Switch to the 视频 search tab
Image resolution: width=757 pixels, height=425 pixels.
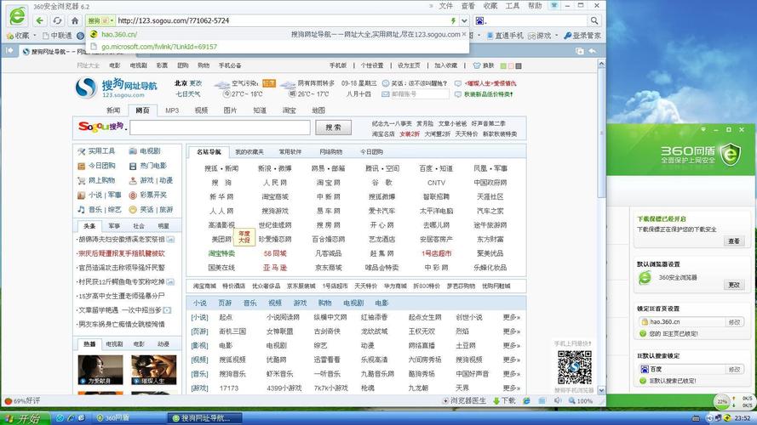(x=201, y=110)
